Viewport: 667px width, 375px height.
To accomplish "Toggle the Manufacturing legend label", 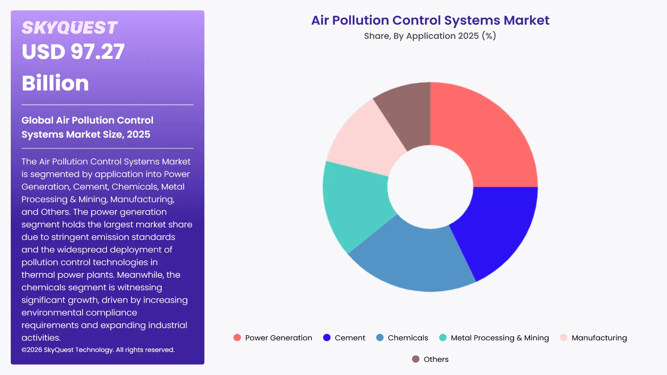I will tap(599, 338).
